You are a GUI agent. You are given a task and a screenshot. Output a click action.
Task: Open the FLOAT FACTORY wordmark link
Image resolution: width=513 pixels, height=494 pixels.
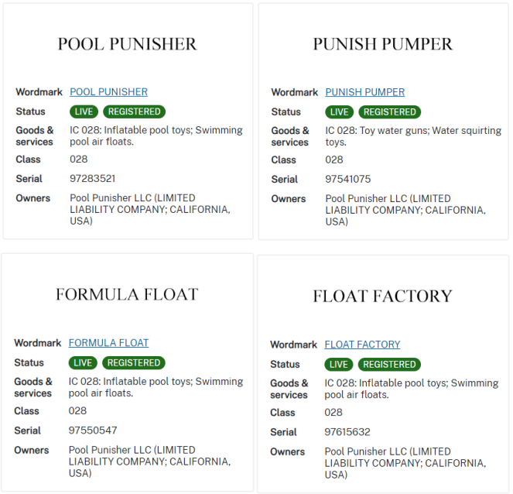(x=362, y=345)
